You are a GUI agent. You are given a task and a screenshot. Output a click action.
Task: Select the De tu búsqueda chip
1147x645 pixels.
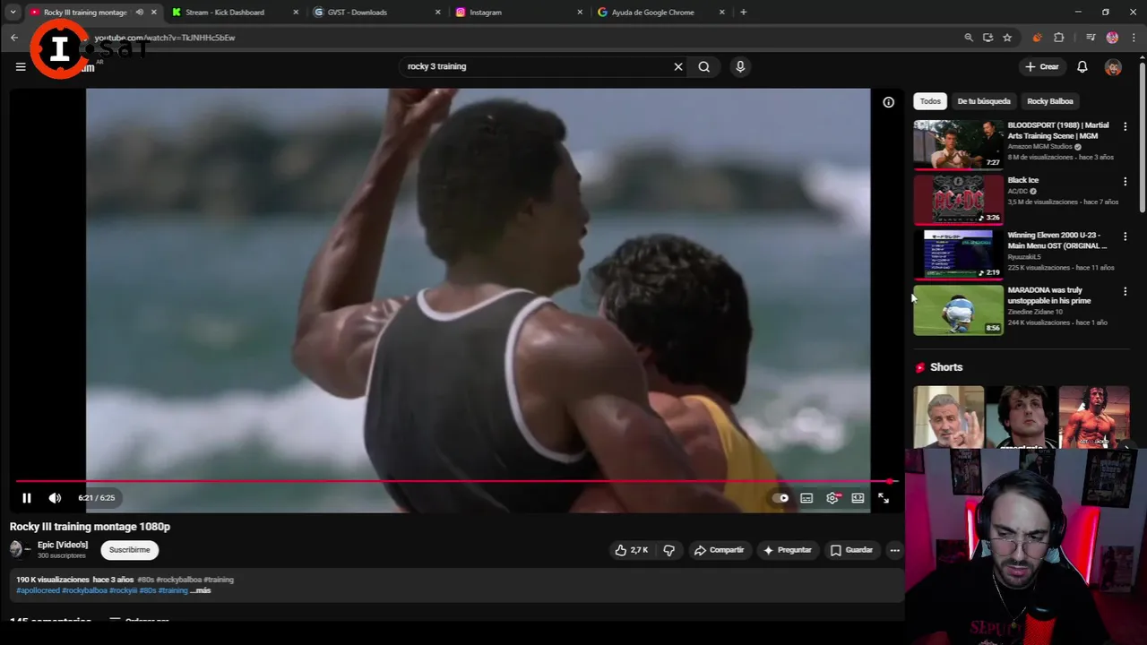click(x=984, y=101)
